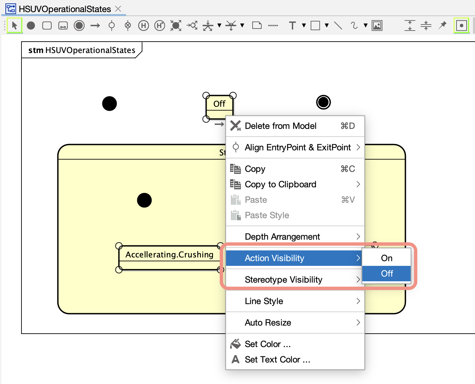Select the initial pseudostate tool
475x384 pixels.
pos(31,26)
